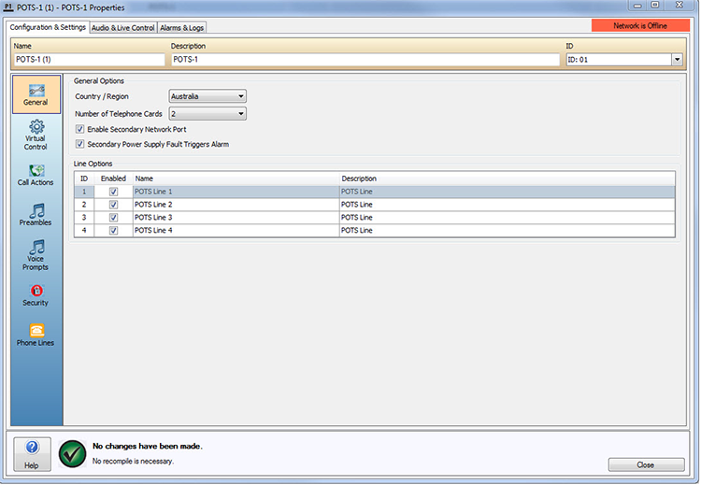Open the Country / Region dropdown
Viewport: 701px width, 485px height.
pos(207,96)
